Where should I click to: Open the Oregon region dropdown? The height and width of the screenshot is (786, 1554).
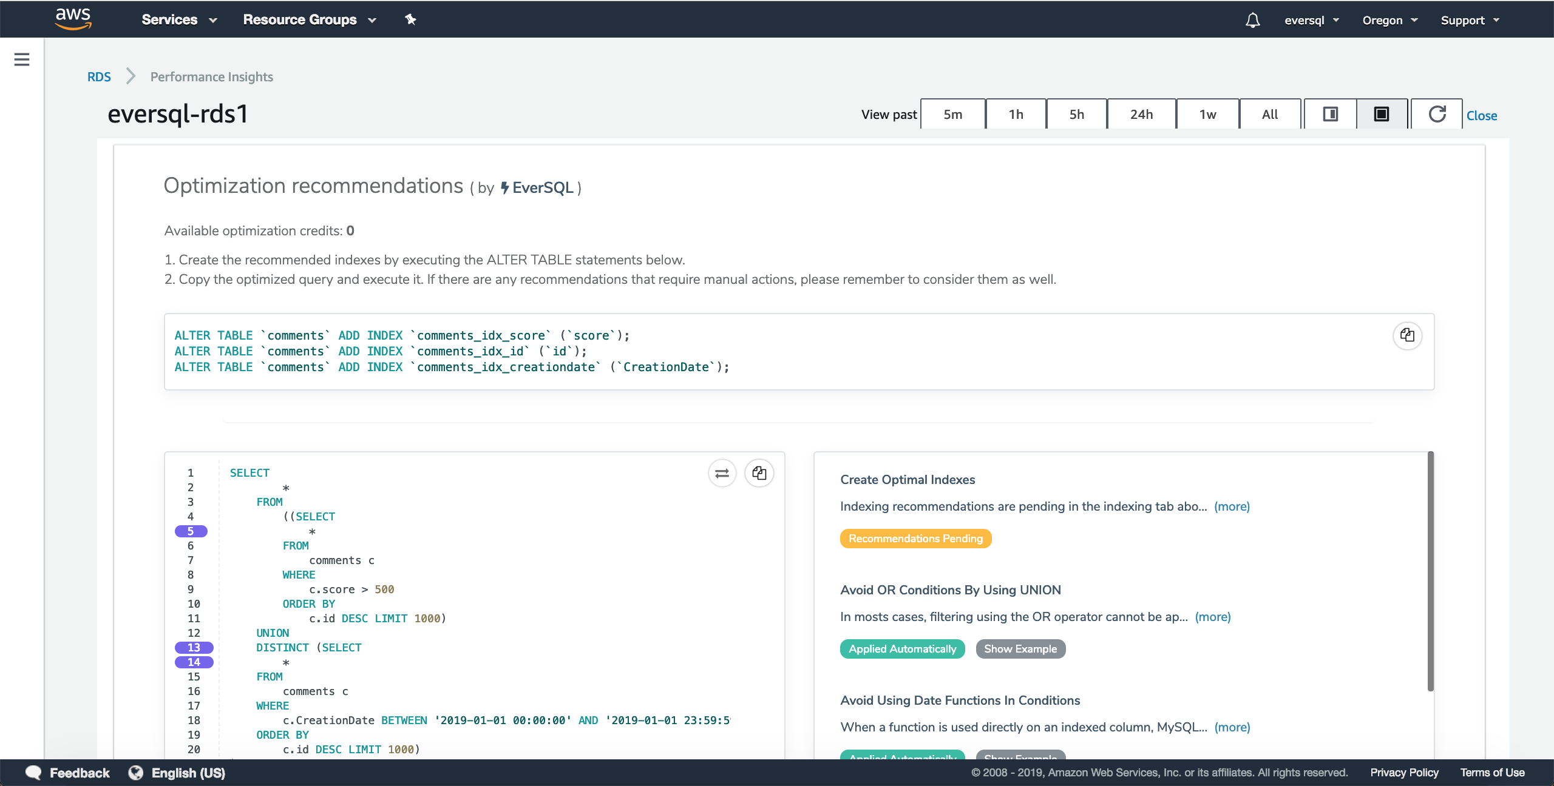(1389, 20)
